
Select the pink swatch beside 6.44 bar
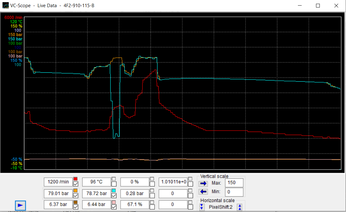[114, 202]
